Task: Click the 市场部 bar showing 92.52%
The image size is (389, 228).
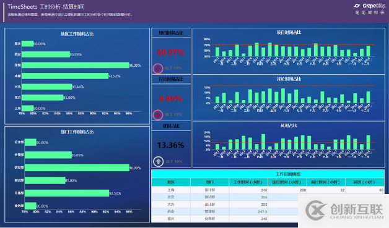Action: [x=67, y=193]
